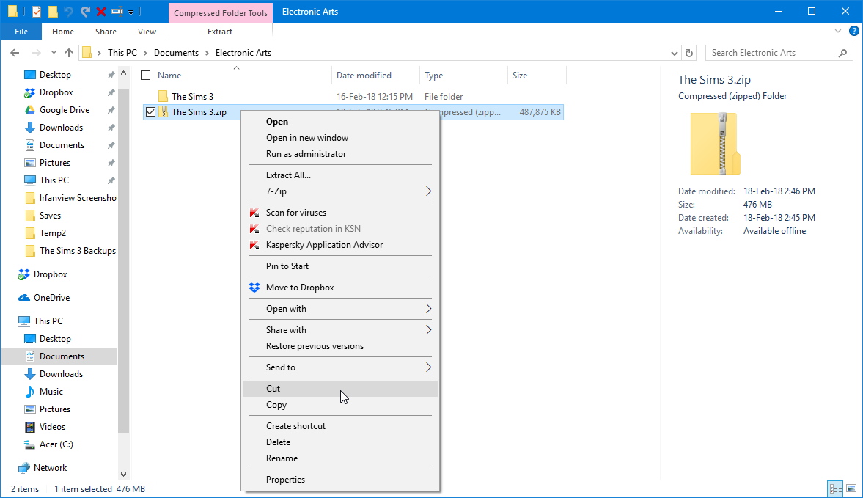863x498 pixels.
Task: Open the quick access toolbar customize arrow
Action: pos(131,12)
